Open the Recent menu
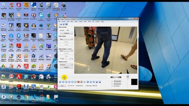Viewport: 189px width, 106px height. pyautogui.click(x=64, y=21)
